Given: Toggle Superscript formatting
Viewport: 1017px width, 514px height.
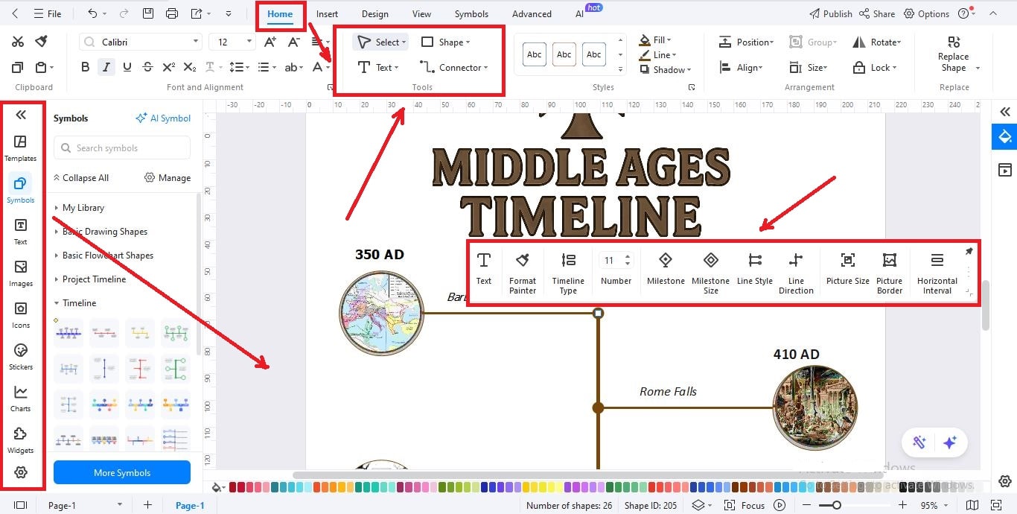Looking at the screenshot, I should click(x=169, y=67).
